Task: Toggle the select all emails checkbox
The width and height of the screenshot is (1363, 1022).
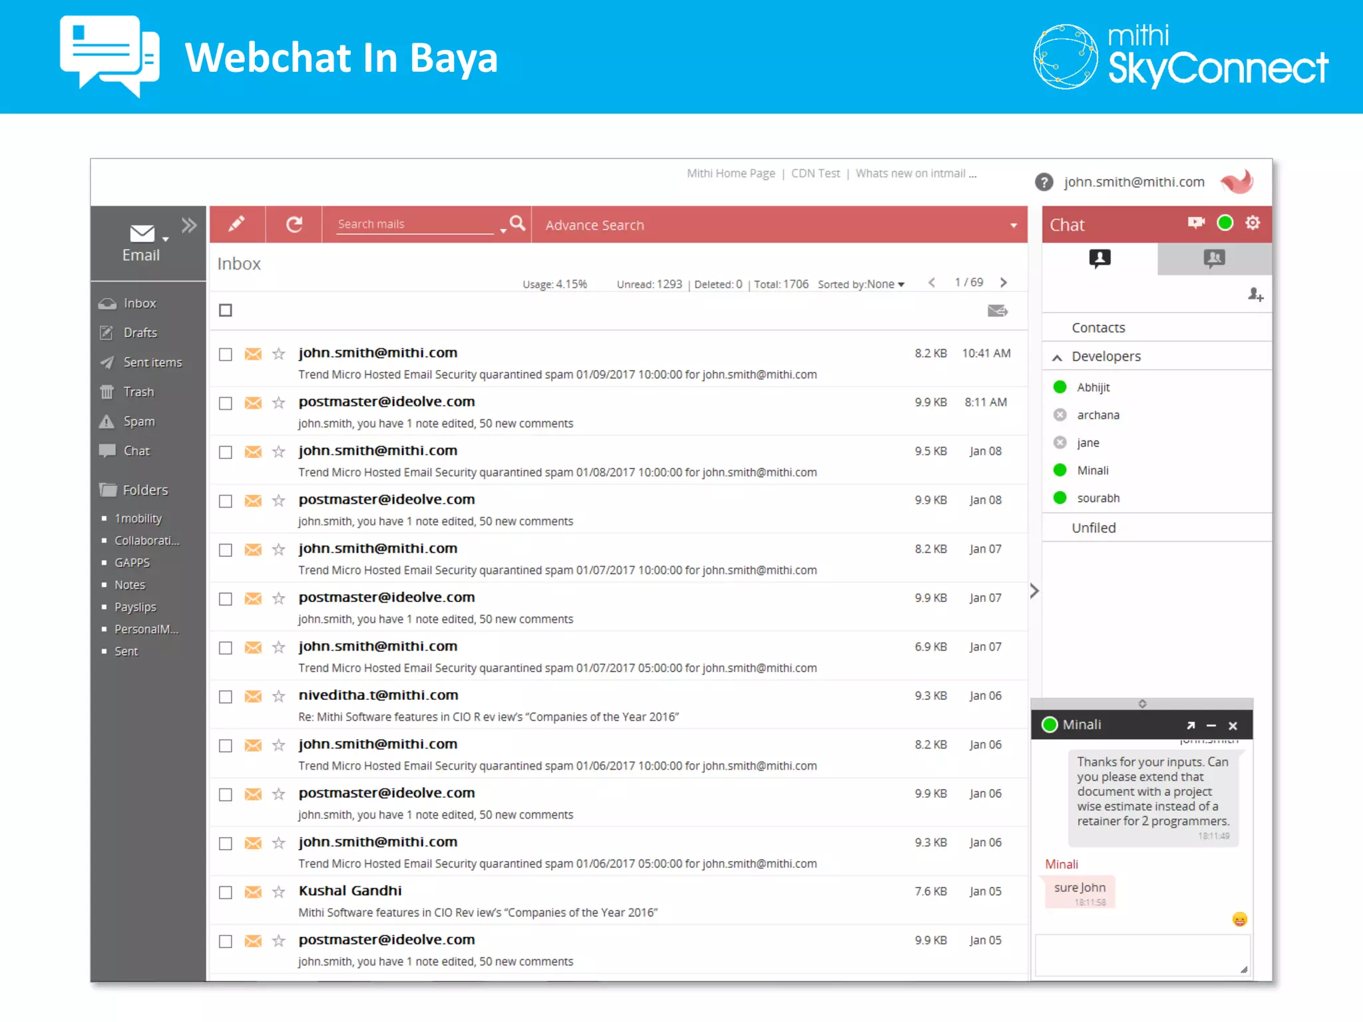Action: coord(226,310)
